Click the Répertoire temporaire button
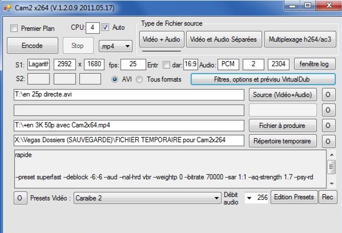The height and width of the screenshot is (233, 342). coord(283,141)
